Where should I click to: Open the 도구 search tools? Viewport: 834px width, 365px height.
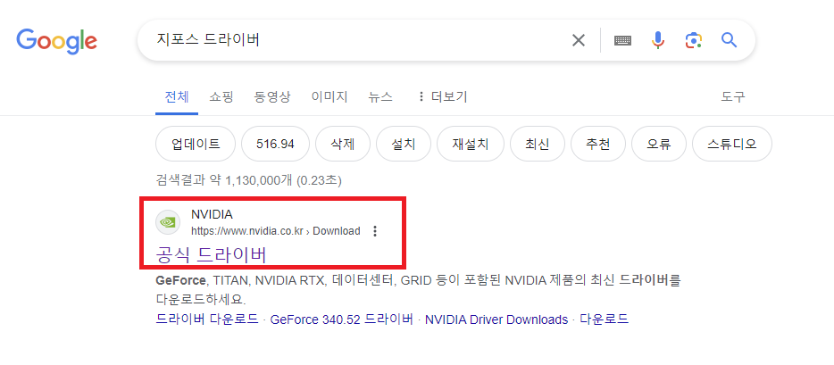pos(733,96)
